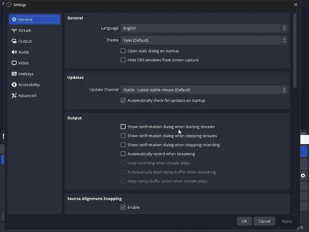The height and width of the screenshot is (232, 309).
Task: Open the Hotkeys settings tab
Action: click(x=26, y=74)
